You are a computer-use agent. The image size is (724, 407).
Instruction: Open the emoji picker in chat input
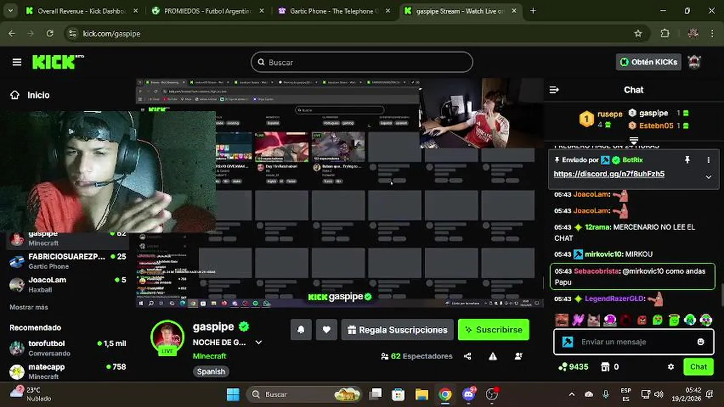click(x=701, y=342)
